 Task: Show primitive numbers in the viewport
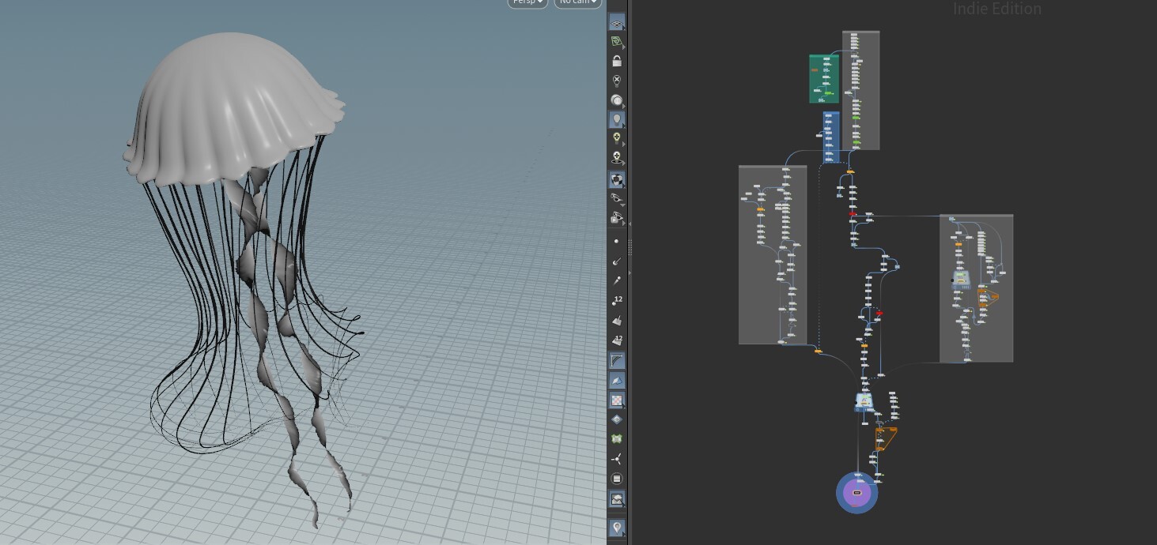[x=617, y=339]
